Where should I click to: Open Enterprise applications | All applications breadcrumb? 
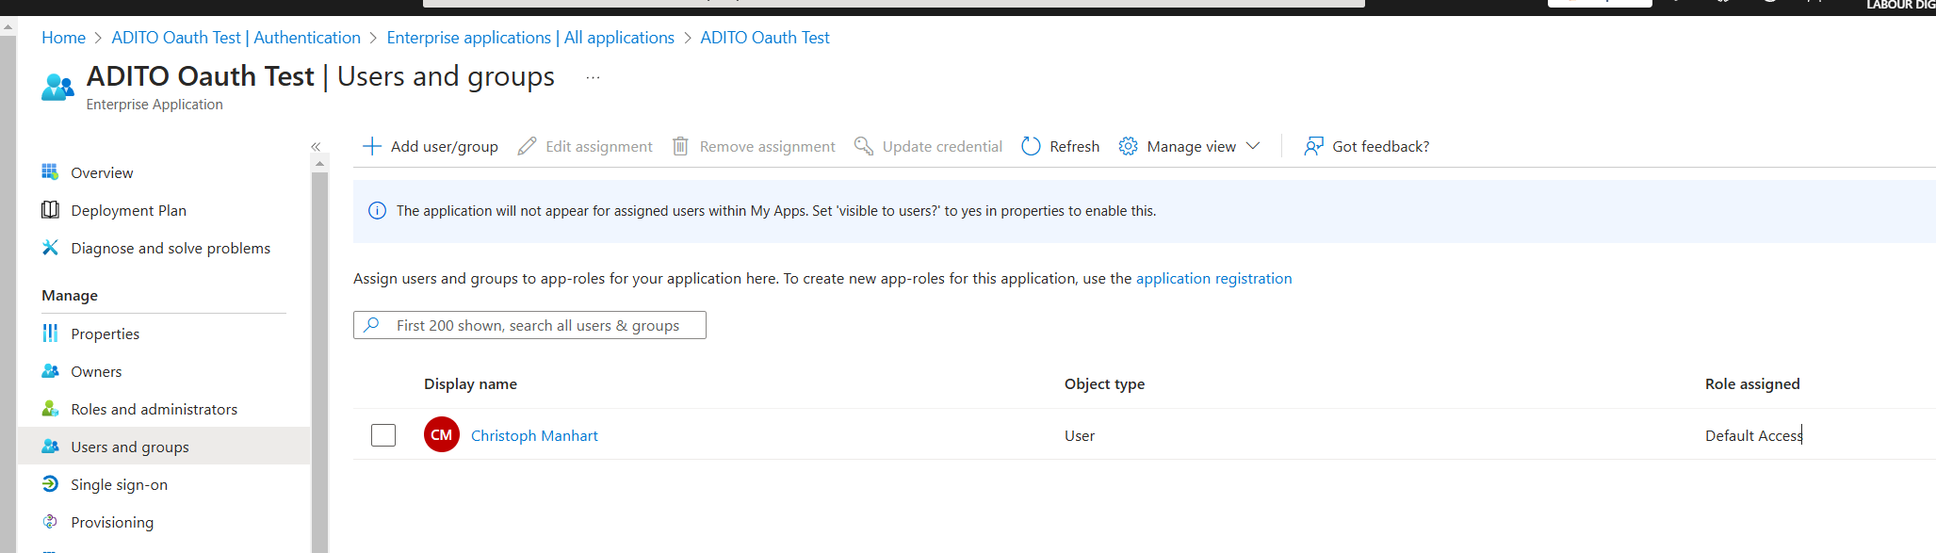[530, 38]
